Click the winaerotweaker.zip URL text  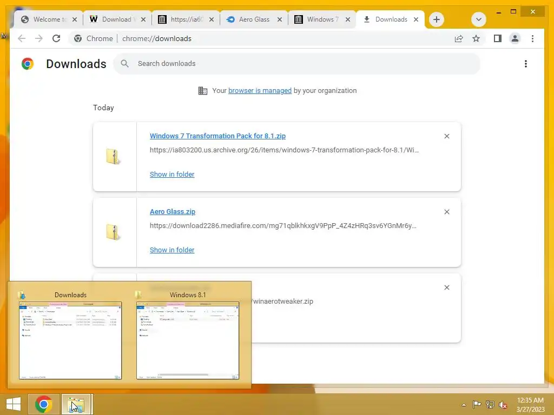click(282, 302)
